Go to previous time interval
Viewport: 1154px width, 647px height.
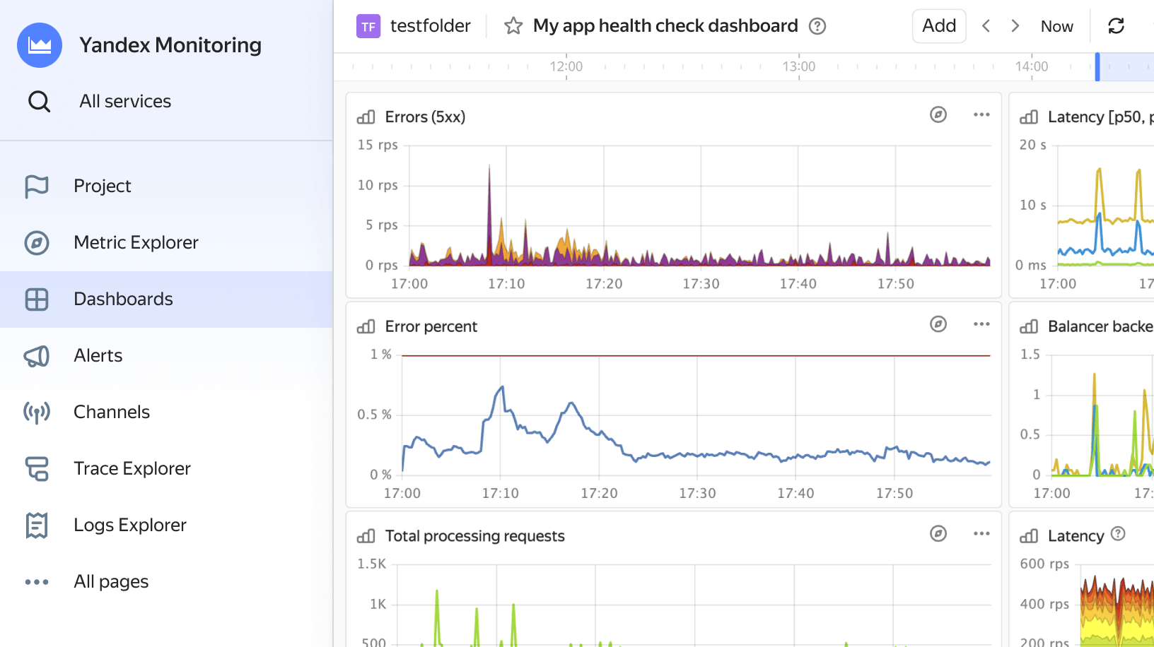pyautogui.click(x=986, y=26)
